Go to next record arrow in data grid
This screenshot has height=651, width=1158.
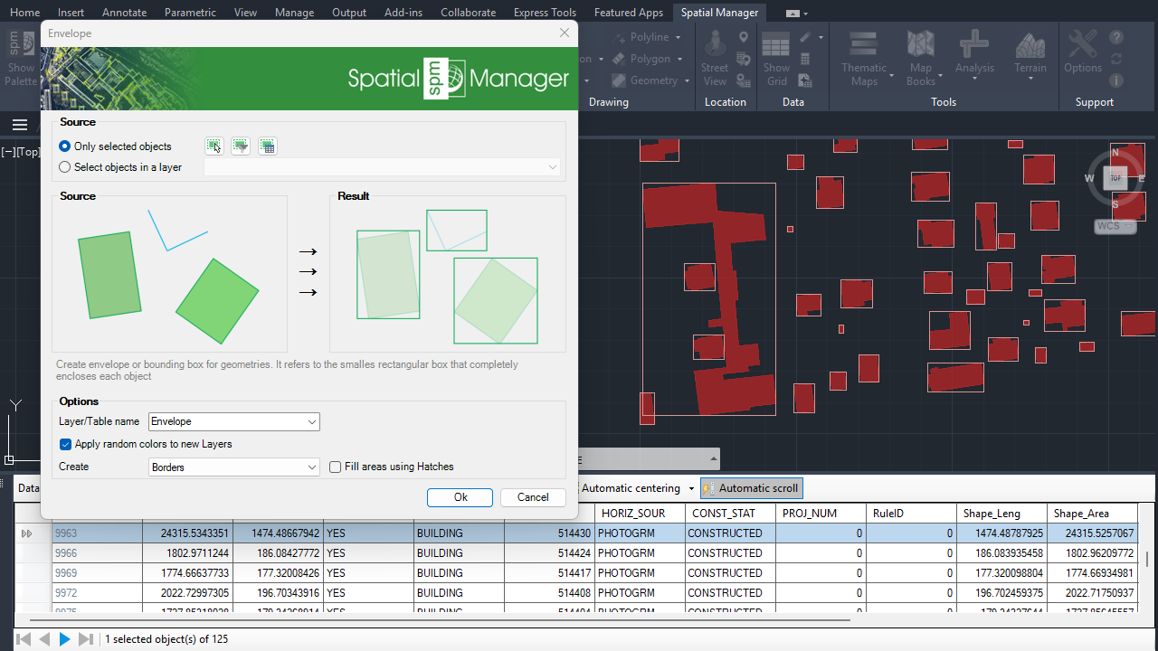click(x=64, y=639)
